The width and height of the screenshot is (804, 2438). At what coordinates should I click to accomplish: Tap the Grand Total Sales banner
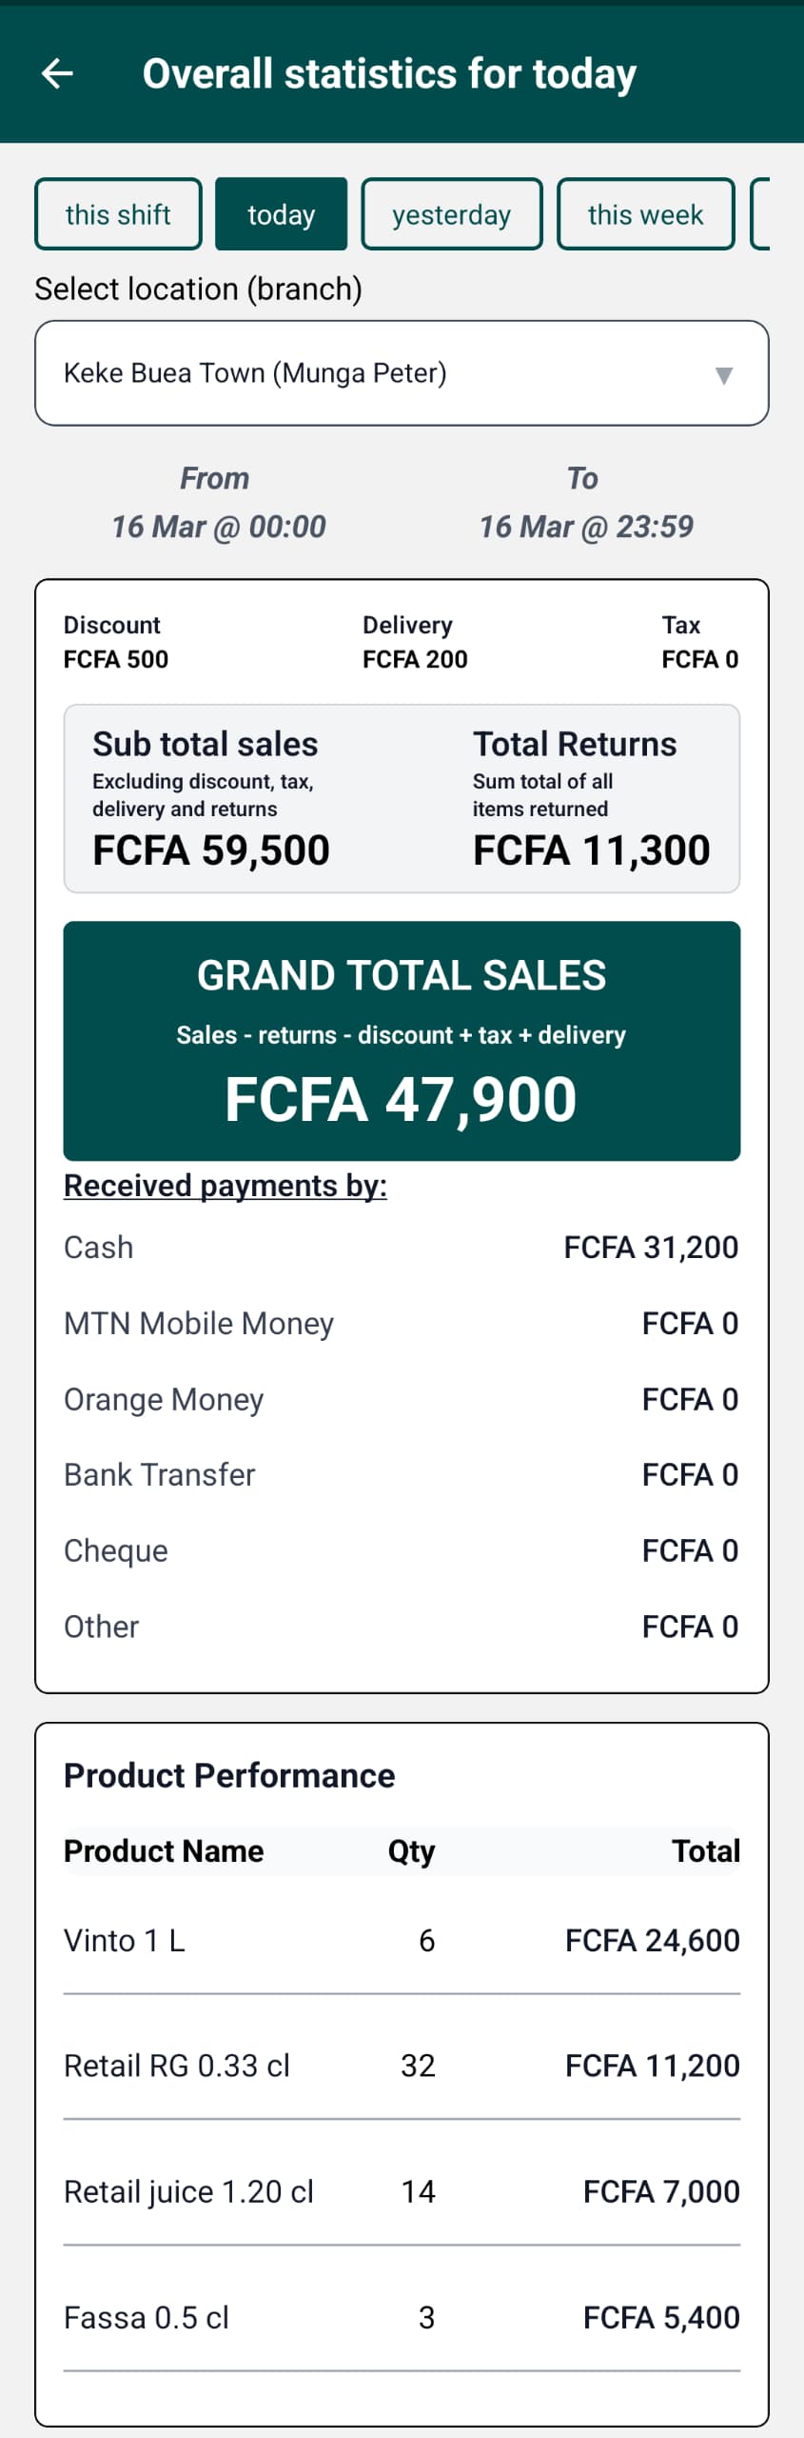tap(402, 1040)
